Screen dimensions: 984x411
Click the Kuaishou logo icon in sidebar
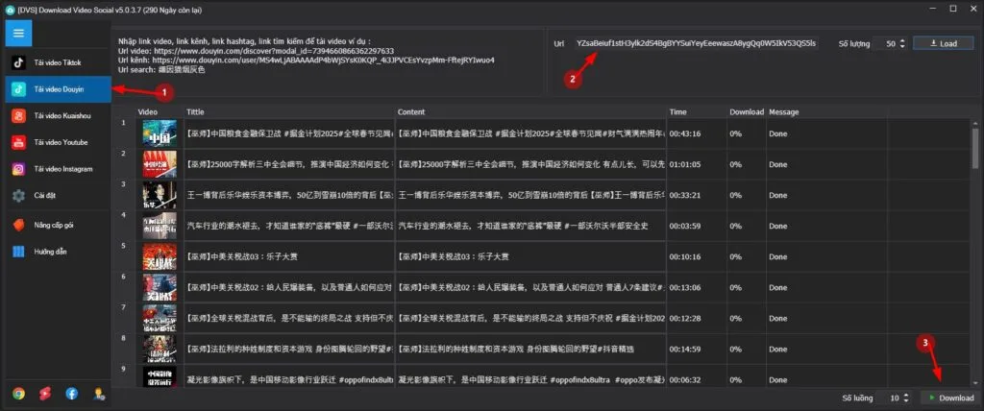click(x=19, y=115)
